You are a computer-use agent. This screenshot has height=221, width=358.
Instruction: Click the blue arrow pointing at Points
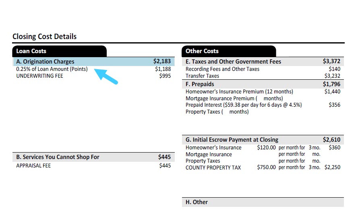(x=106, y=77)
